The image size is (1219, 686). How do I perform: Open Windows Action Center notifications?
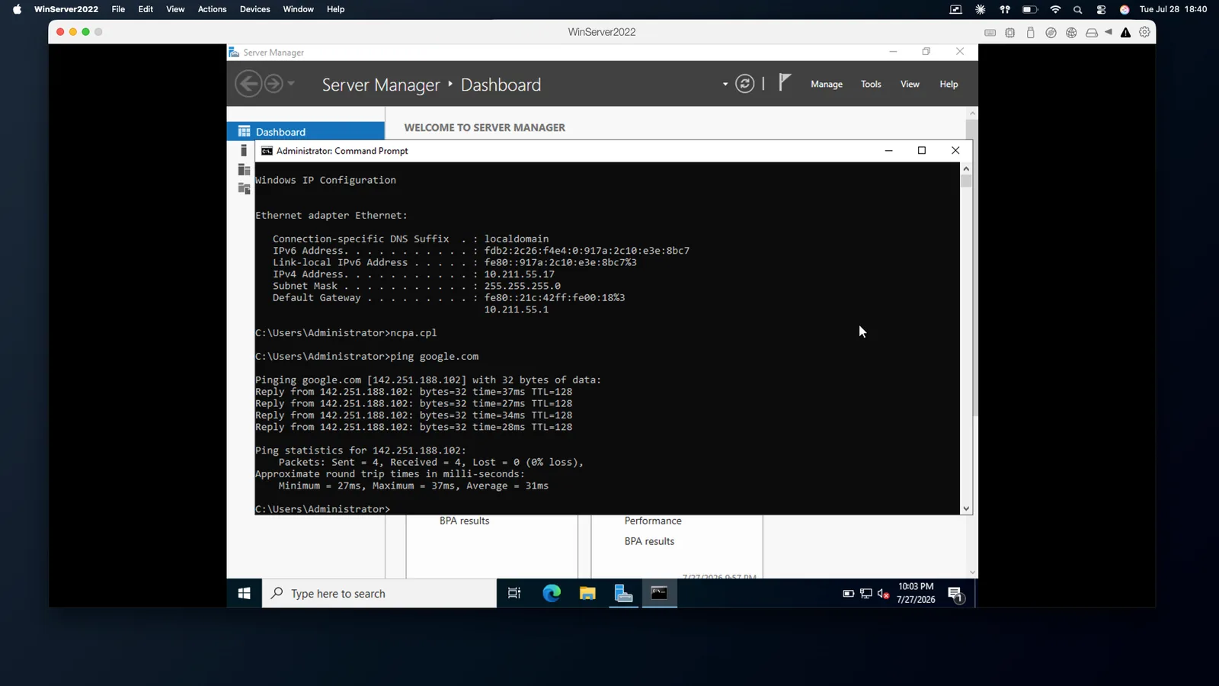(955, 594)
